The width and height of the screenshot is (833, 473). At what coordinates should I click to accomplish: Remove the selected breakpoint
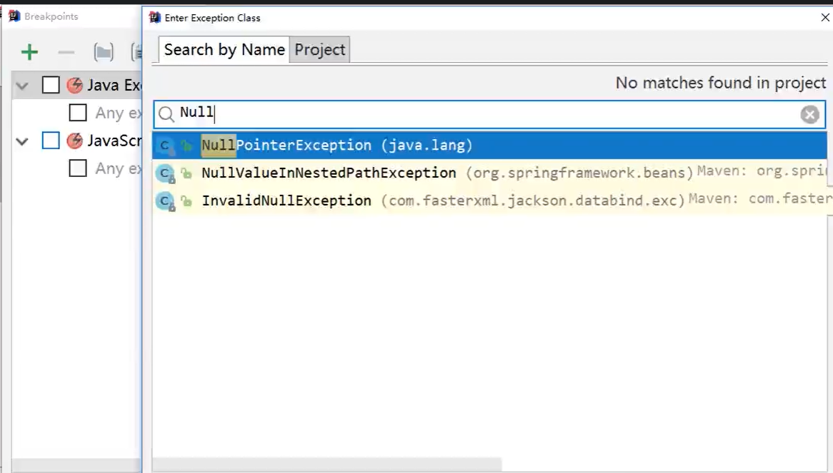point(66,51)
